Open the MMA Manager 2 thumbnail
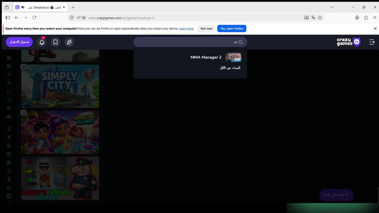 [233, 57]
